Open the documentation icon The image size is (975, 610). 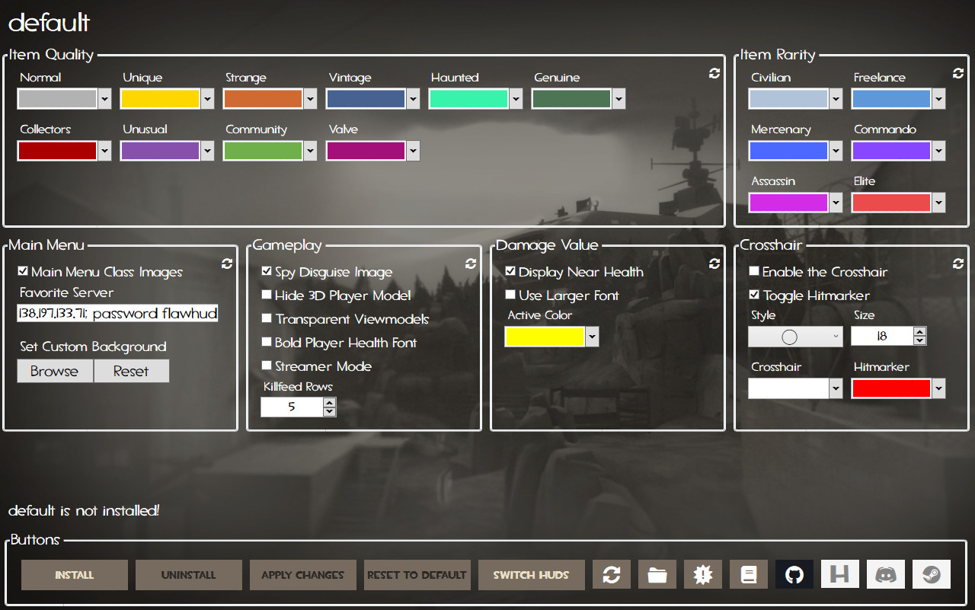coord(748,574)
